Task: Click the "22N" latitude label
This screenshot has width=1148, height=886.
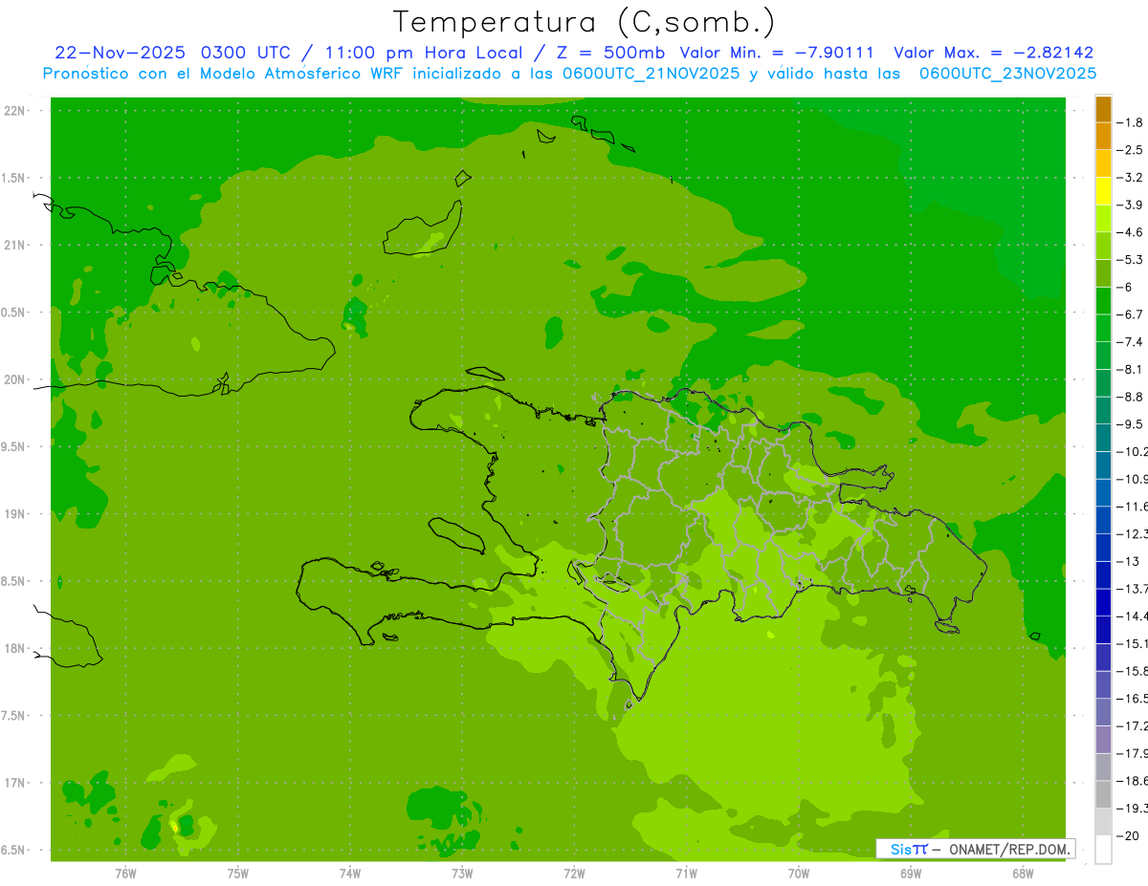Action: (15, 111)
